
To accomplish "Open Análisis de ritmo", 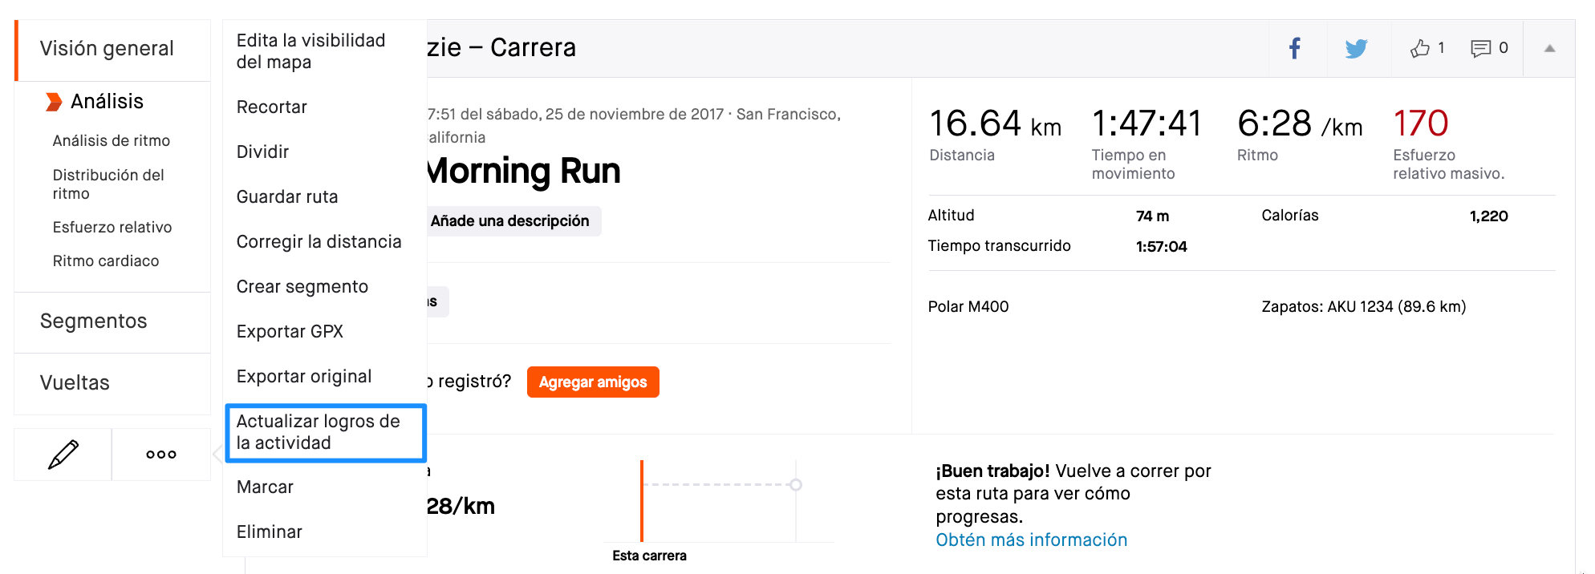I will [x=112, y=141].
